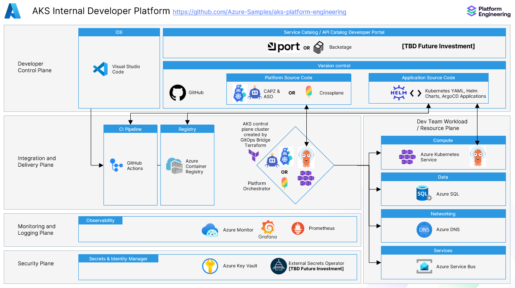Select the Azure DNS label
The height and width of the screenshot is (288, 515).
[448, 229]
